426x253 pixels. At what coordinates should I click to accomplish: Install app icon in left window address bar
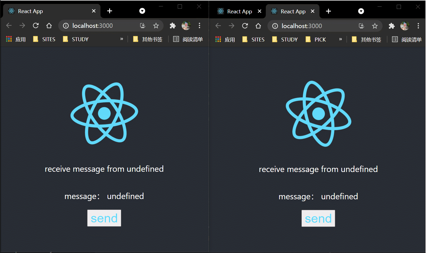143,26
